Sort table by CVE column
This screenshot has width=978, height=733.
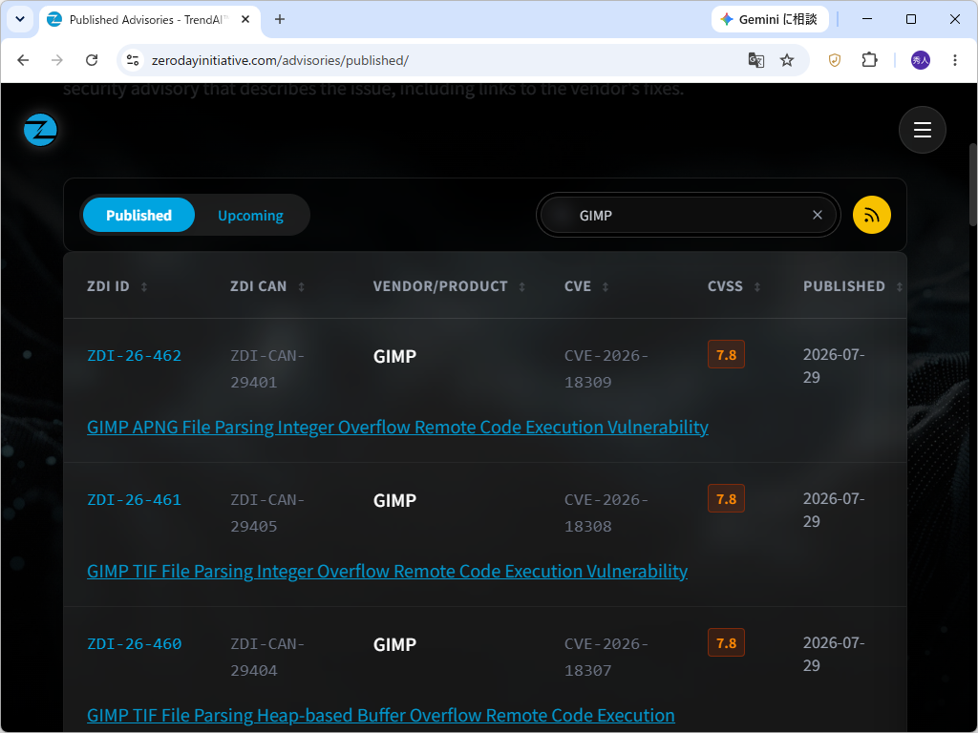click(x=587, y=286)
